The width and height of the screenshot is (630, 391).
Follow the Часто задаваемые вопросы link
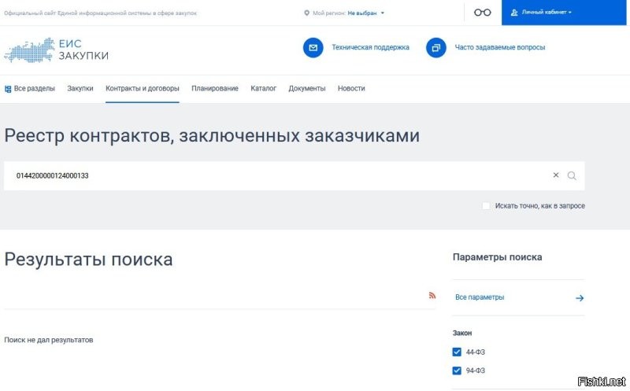click(500, 47)
